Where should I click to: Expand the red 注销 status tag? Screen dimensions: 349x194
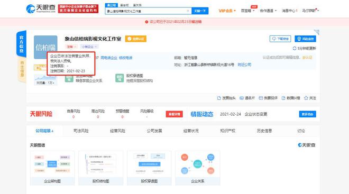[71, 47]
